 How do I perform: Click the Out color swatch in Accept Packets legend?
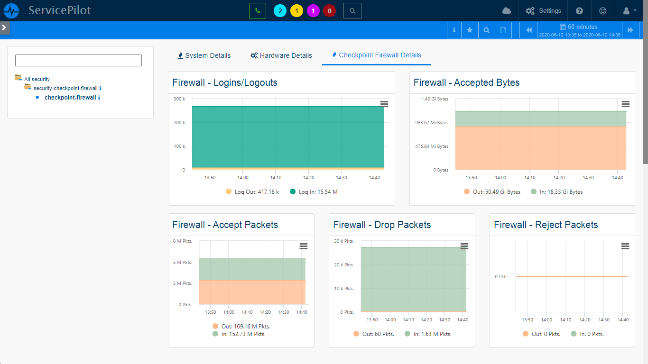point(216,326)
